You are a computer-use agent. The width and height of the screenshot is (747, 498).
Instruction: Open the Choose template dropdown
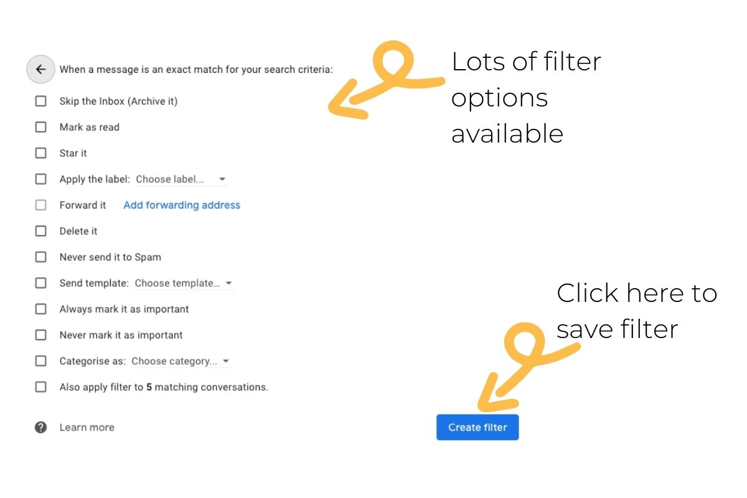(x=184, y=283)
